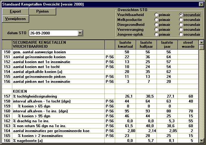Close the Standaard Kengetallen Overzicht window
Screen dimensions: 206x145
click(x=201, y=4)
